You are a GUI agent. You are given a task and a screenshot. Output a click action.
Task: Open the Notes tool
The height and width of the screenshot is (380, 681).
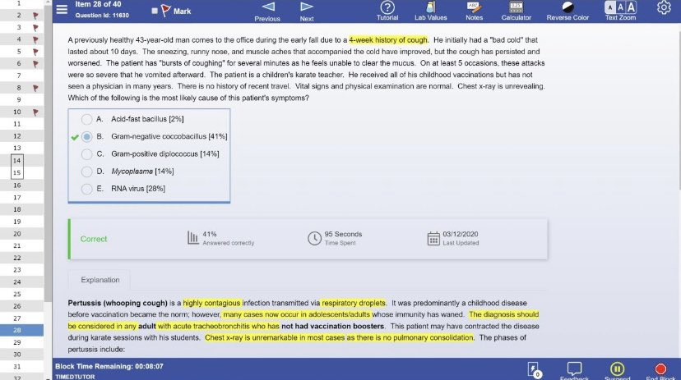click(x=474, y=7)
